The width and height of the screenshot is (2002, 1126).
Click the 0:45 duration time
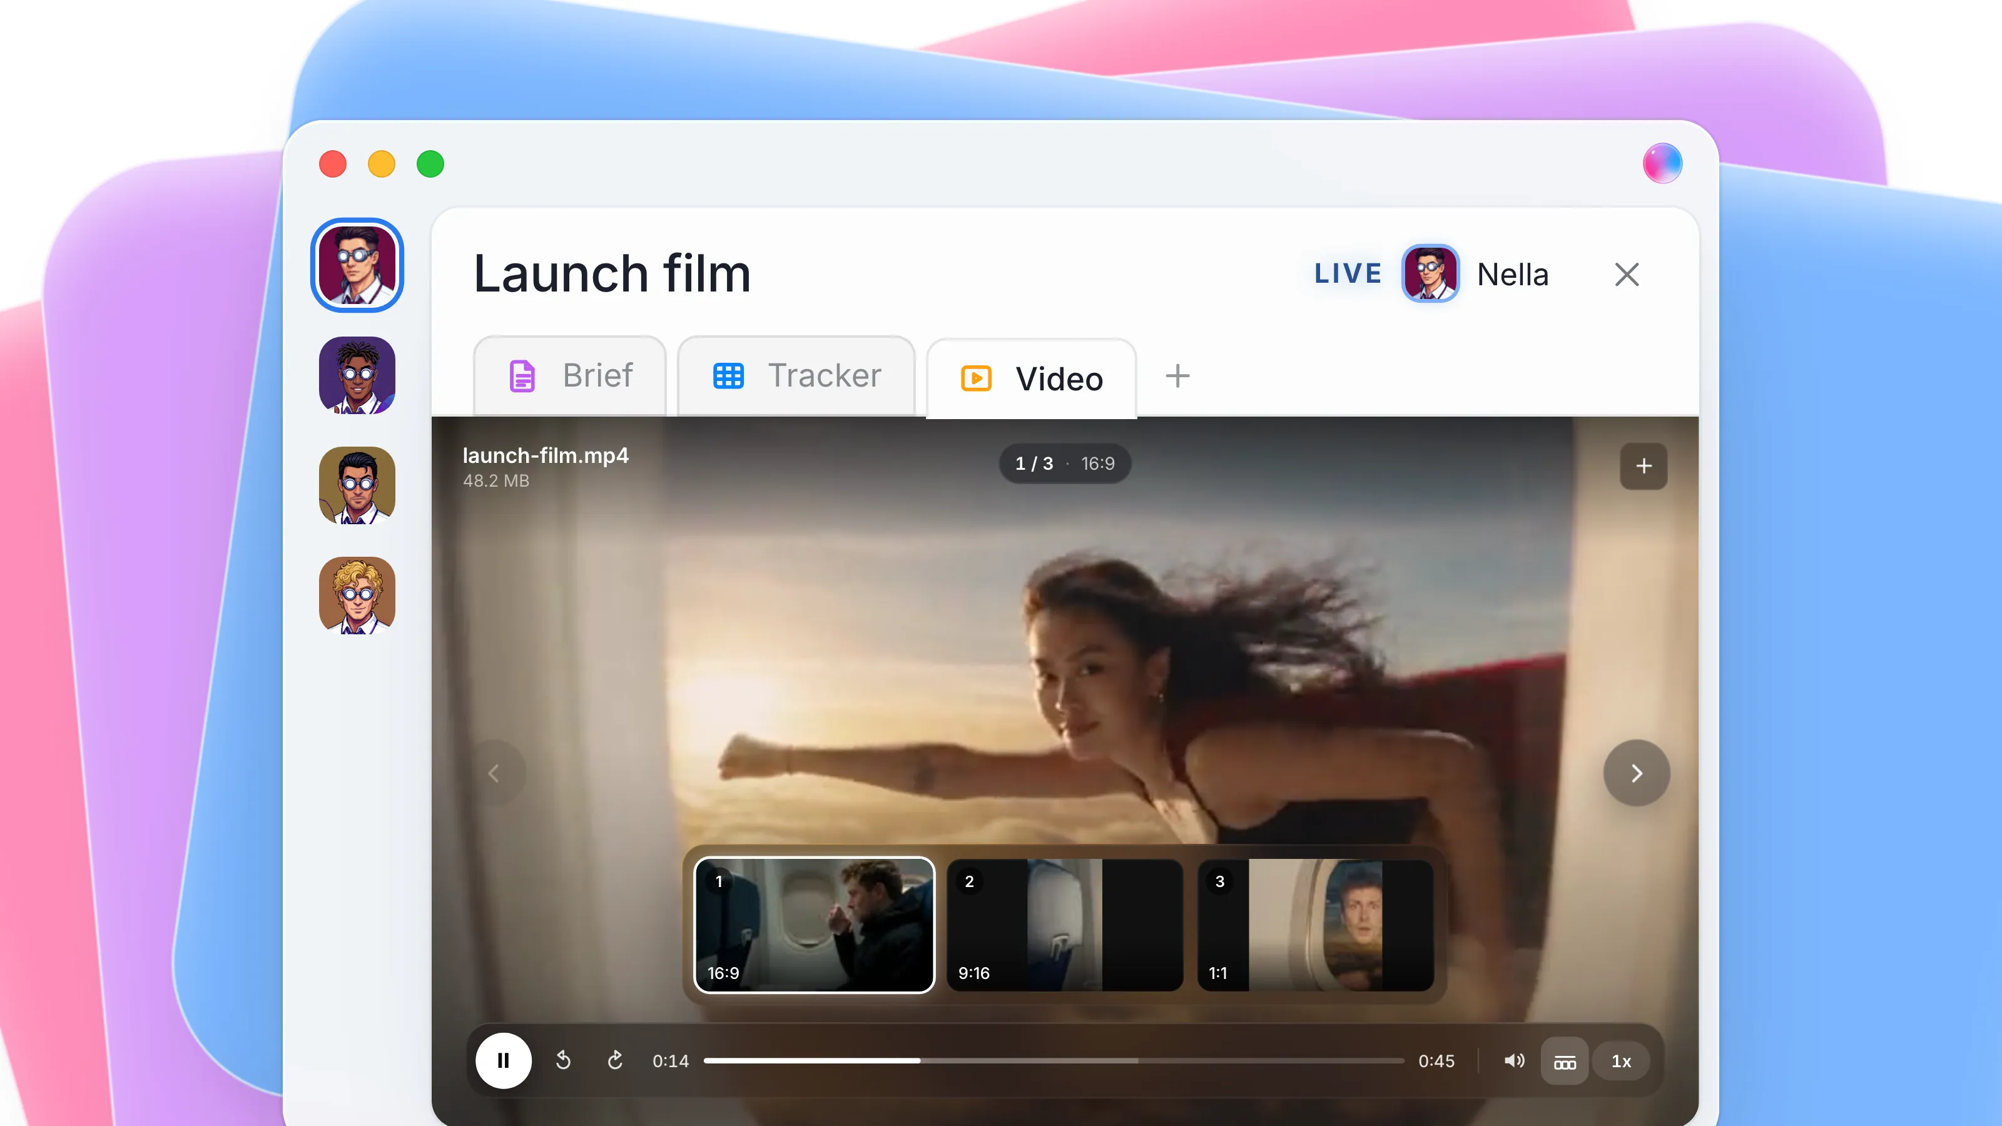[1436, 1062]
